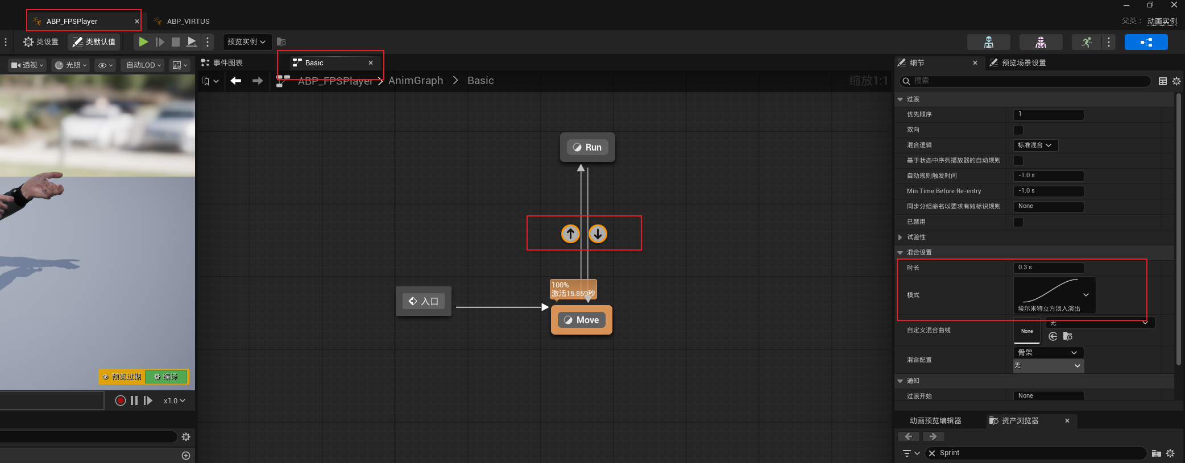The height and width of the screenshot is (463, 1185).
Task: Click the Details panel search field
Action: point(1025,81)
